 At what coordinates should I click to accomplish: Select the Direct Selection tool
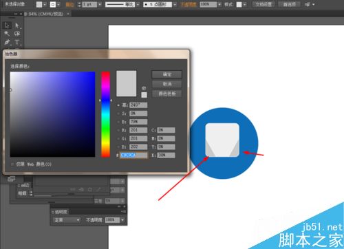(x=17, y=25)
